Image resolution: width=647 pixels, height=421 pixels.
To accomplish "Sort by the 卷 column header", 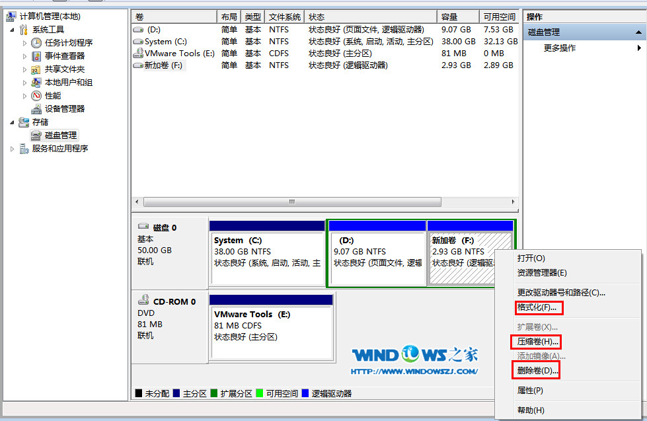I will pyautogui.click(x=174, y=17).
